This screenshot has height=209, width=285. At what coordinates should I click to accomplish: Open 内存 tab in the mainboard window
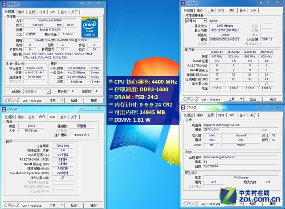pyautogui.click(x=221, y=115)
